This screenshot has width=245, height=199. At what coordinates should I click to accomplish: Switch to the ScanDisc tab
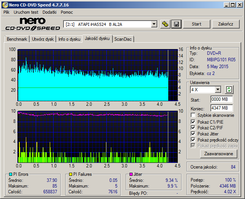pyautogui.click(x=123, y=39)
